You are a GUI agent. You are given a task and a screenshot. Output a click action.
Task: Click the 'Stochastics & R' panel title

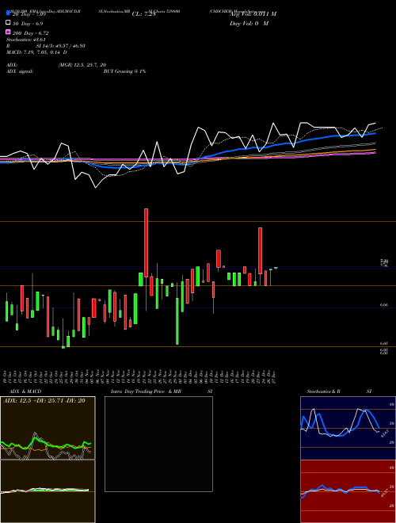(x=323, y=391)
